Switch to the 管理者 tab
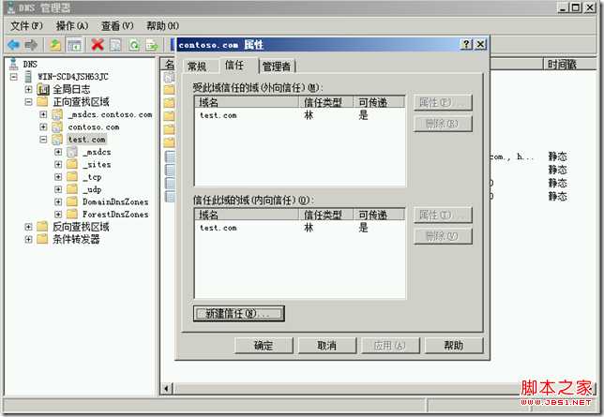Screen dimensions: 604x417 [277, 67]
